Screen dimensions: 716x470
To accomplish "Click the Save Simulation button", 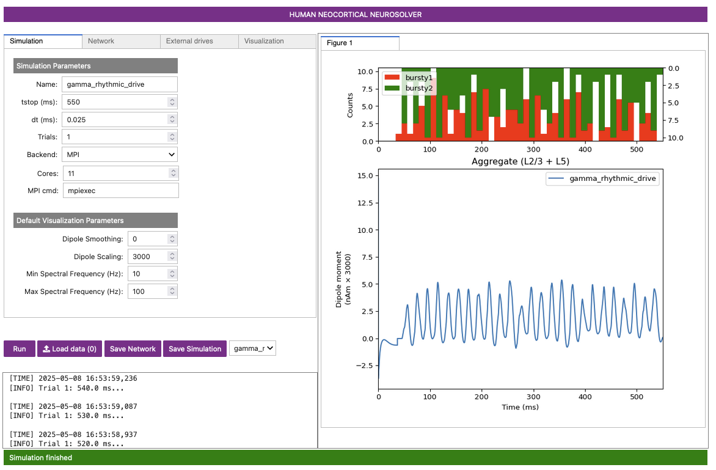I will pos(195,349).
